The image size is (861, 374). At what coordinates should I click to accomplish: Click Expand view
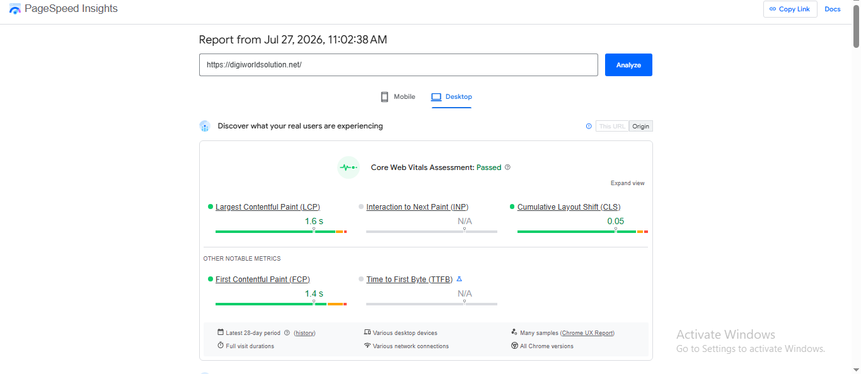(x=628, y=183)
